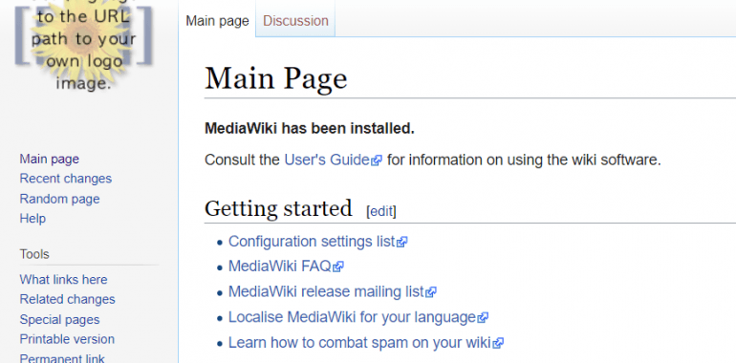The height and width of the screenshot is (363, 736).
Task: Open What links here tool
Action: coord(63,280)
